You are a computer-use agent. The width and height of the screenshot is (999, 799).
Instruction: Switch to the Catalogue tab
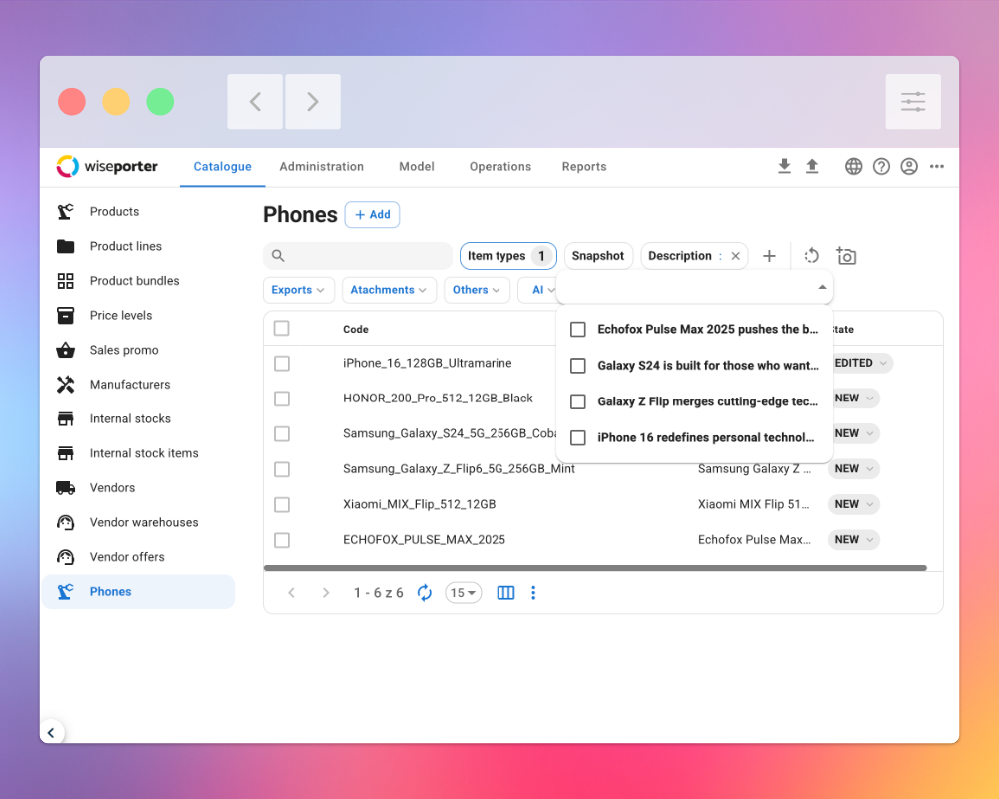pos(223,167)
